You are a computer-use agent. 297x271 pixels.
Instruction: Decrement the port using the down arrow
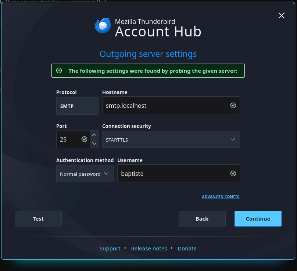pyautogui.click(x=94, y=143)
